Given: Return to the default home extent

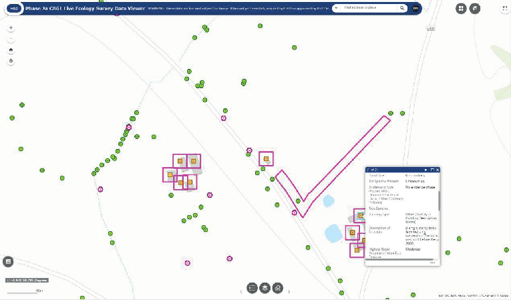Looking at the screenshot, I should 11,50.
